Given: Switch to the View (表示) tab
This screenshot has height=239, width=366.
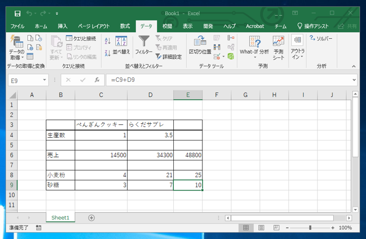Looking at the screenshot, I should click(x=187, y=26).
